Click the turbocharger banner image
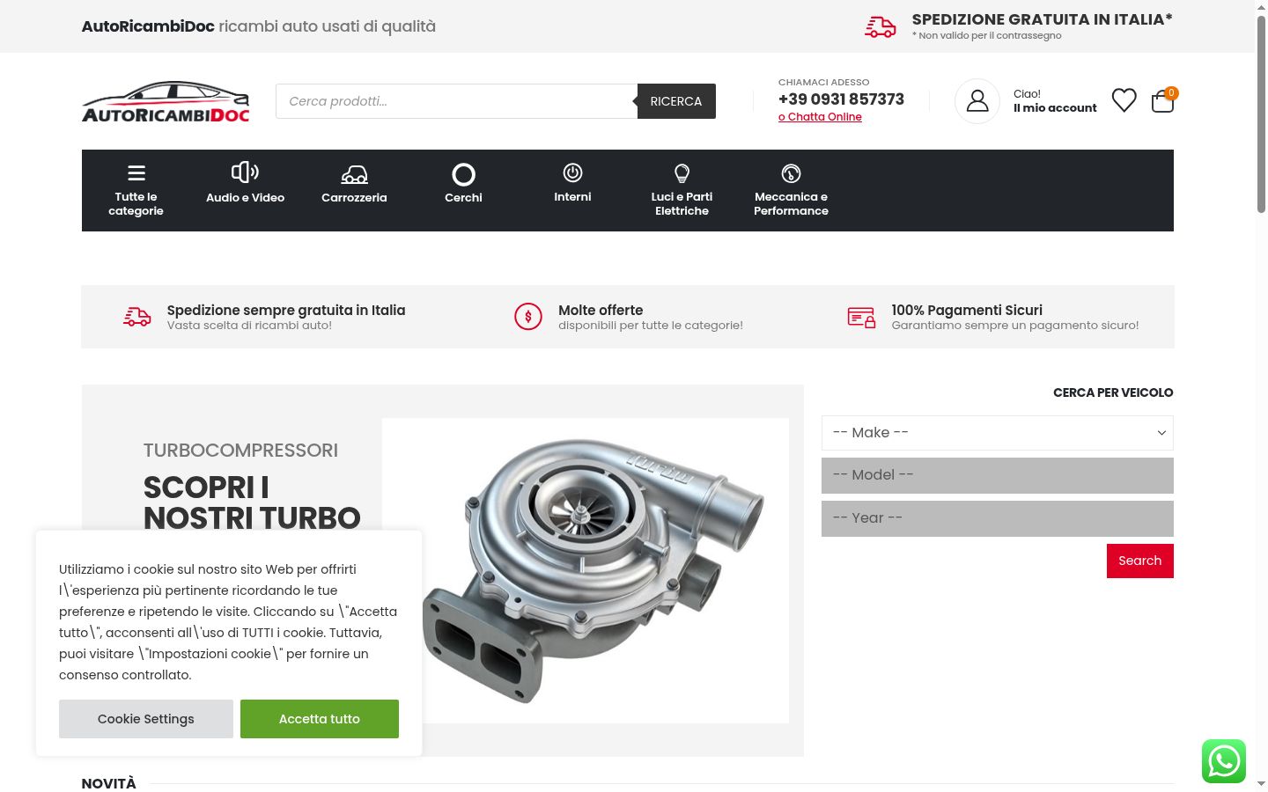 point(586,570)
